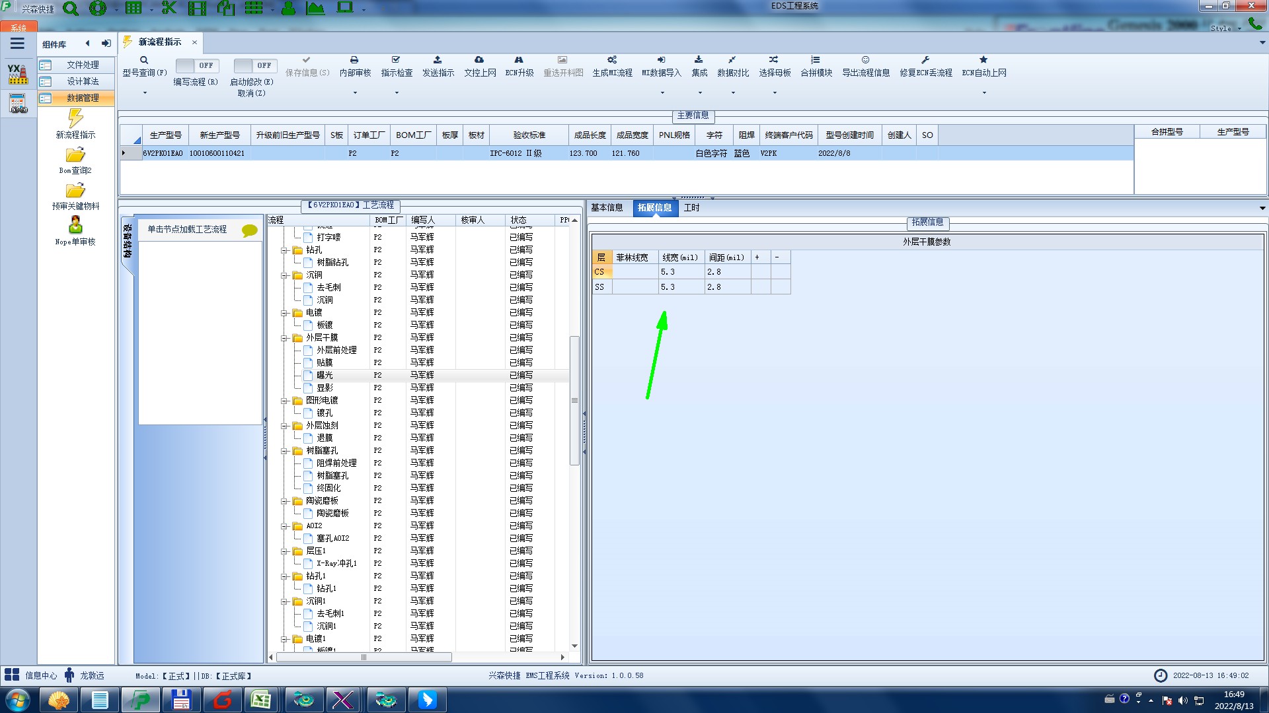Click 选择母板 shuffle icon
This screenshot has width=1269, height=713.
coord(774,60)
